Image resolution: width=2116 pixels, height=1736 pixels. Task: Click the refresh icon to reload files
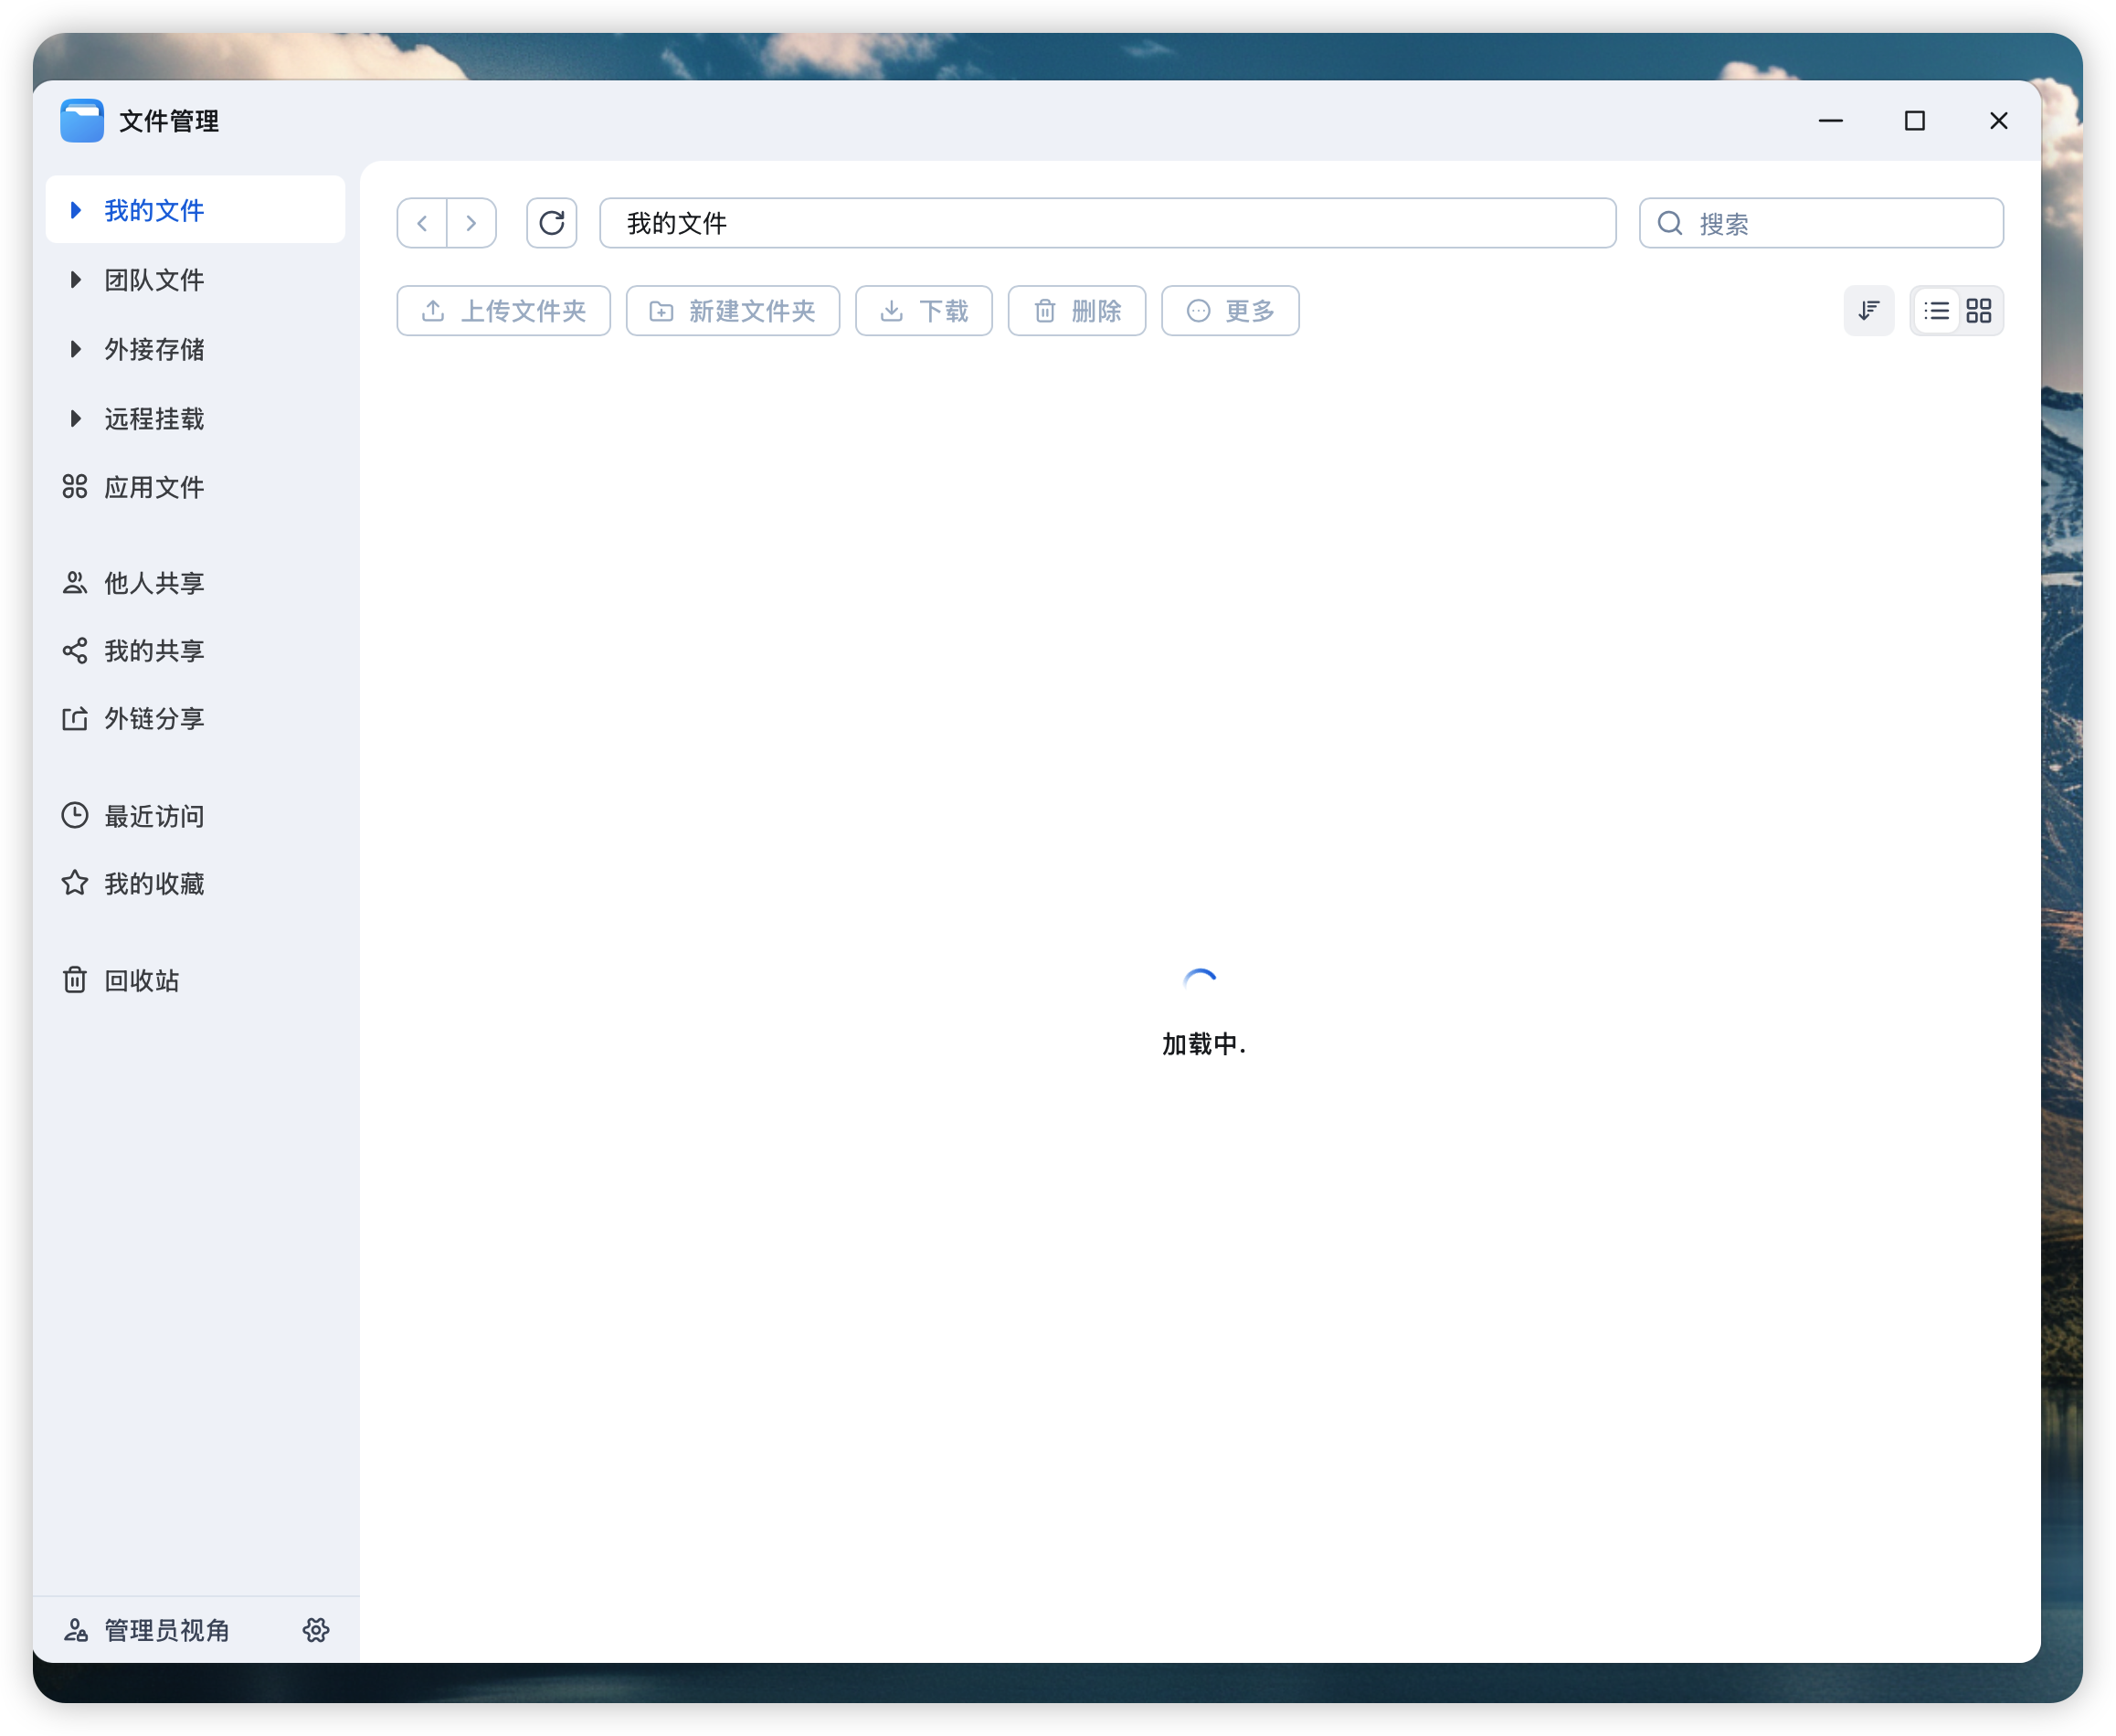click(551, 222)
